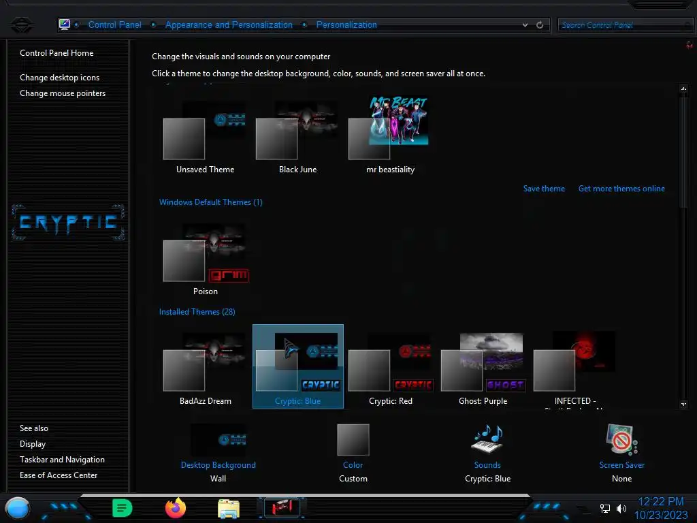This screenshot has width=697, height=523.
Task: Select the active Personalization taskbar icon
Action: [281, 507]
